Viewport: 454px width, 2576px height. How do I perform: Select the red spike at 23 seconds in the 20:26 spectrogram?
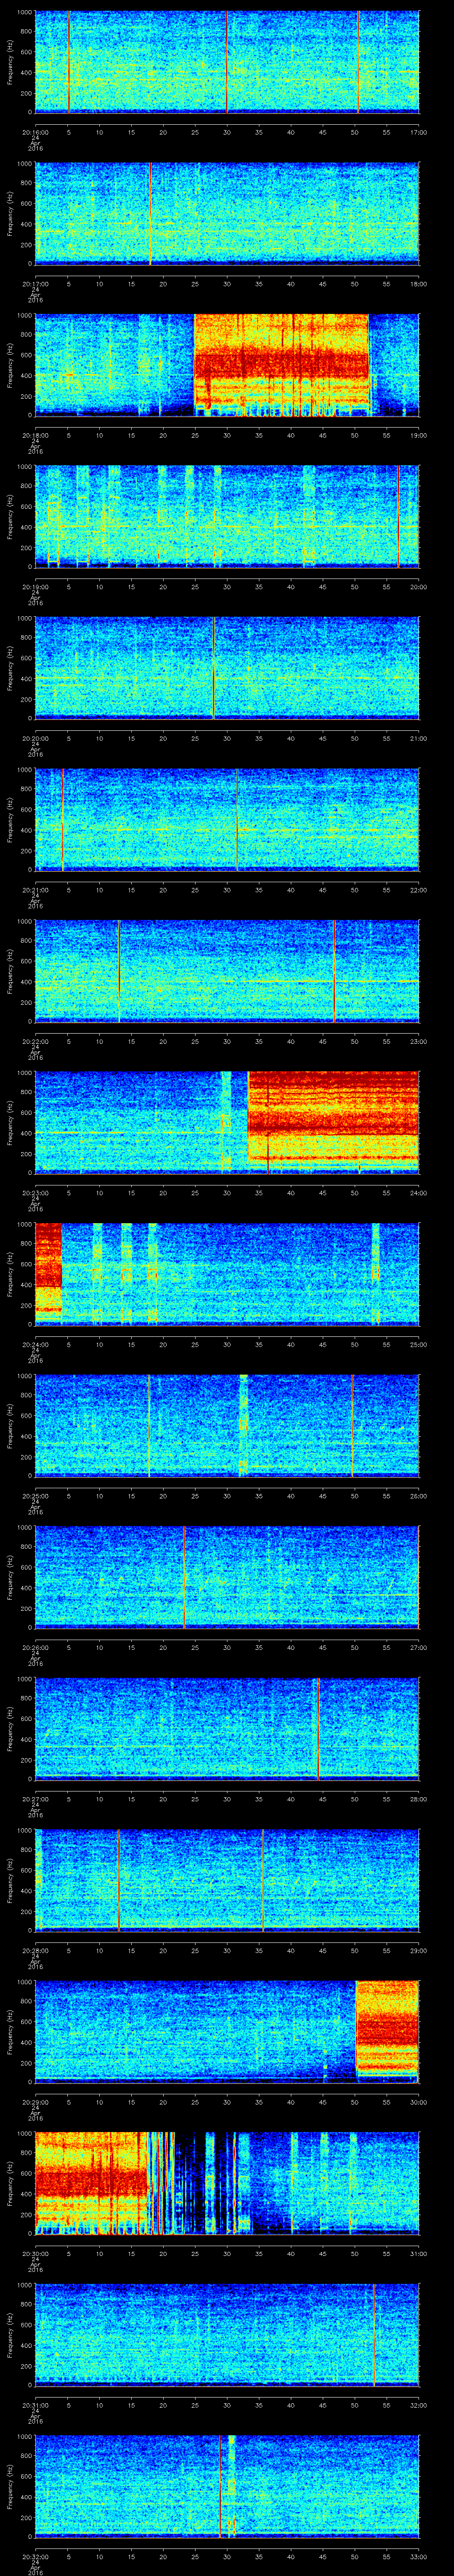tap(184, 1577)
